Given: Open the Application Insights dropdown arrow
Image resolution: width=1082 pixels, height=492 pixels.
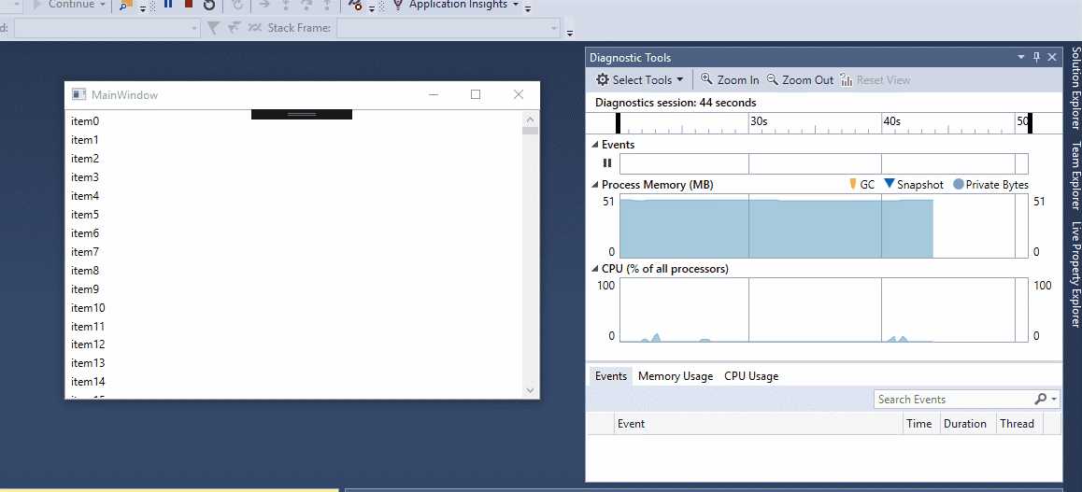Looking at the screenshot, I should pyautogui.click(x=516, y=5).
